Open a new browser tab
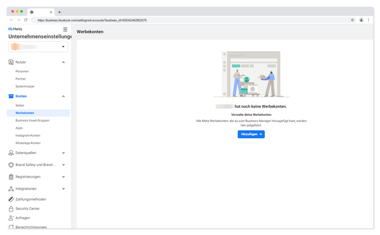 (x=60, y=12)
